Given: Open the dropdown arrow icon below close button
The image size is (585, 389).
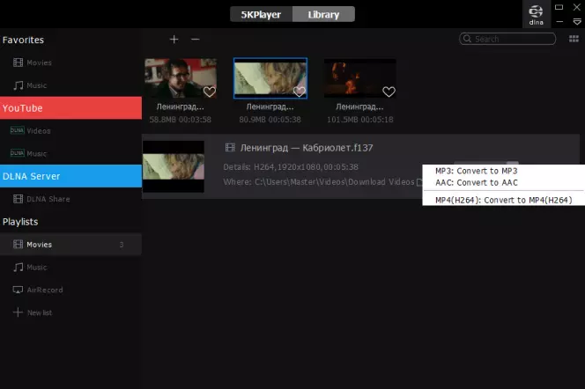Looking at the screenshot, I should point(577,22).
